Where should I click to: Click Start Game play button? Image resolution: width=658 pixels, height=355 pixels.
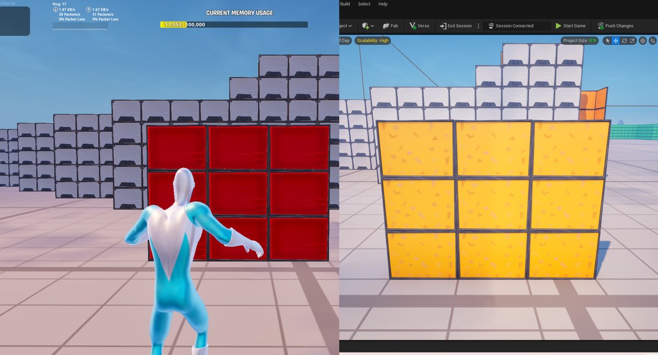[x=570, y=26]
